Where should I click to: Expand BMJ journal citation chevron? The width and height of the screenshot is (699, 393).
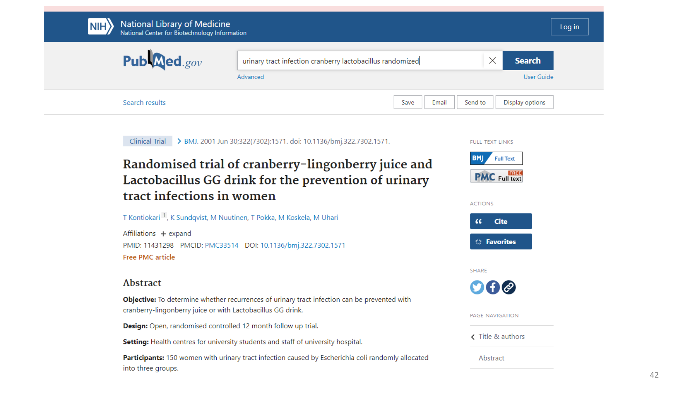(x=179, y=141)
